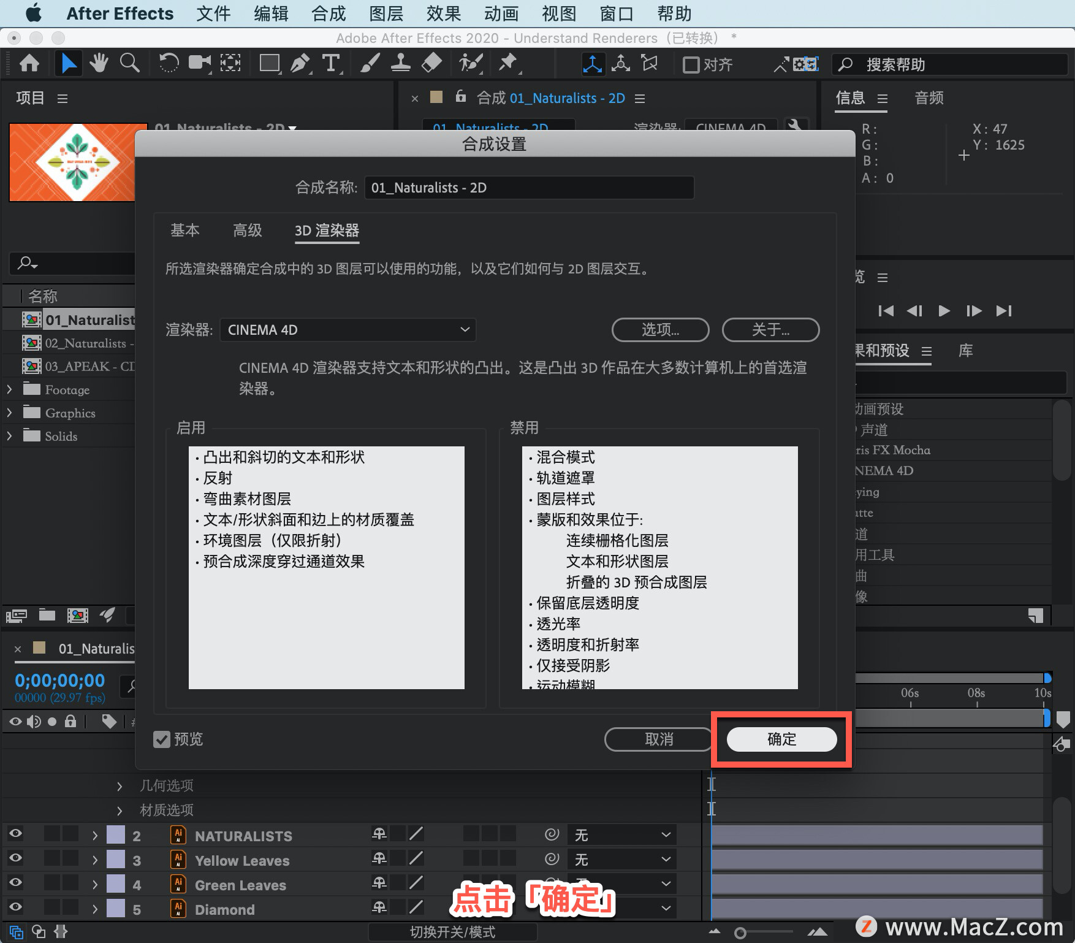
Task: Click the 确定 button
Action: click(781, 739)
